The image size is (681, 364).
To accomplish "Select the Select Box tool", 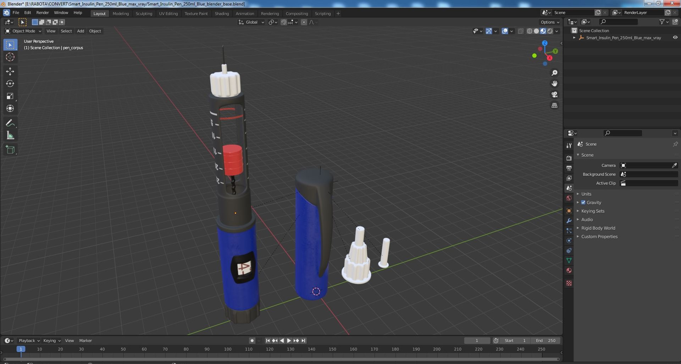I will [10, 45].
